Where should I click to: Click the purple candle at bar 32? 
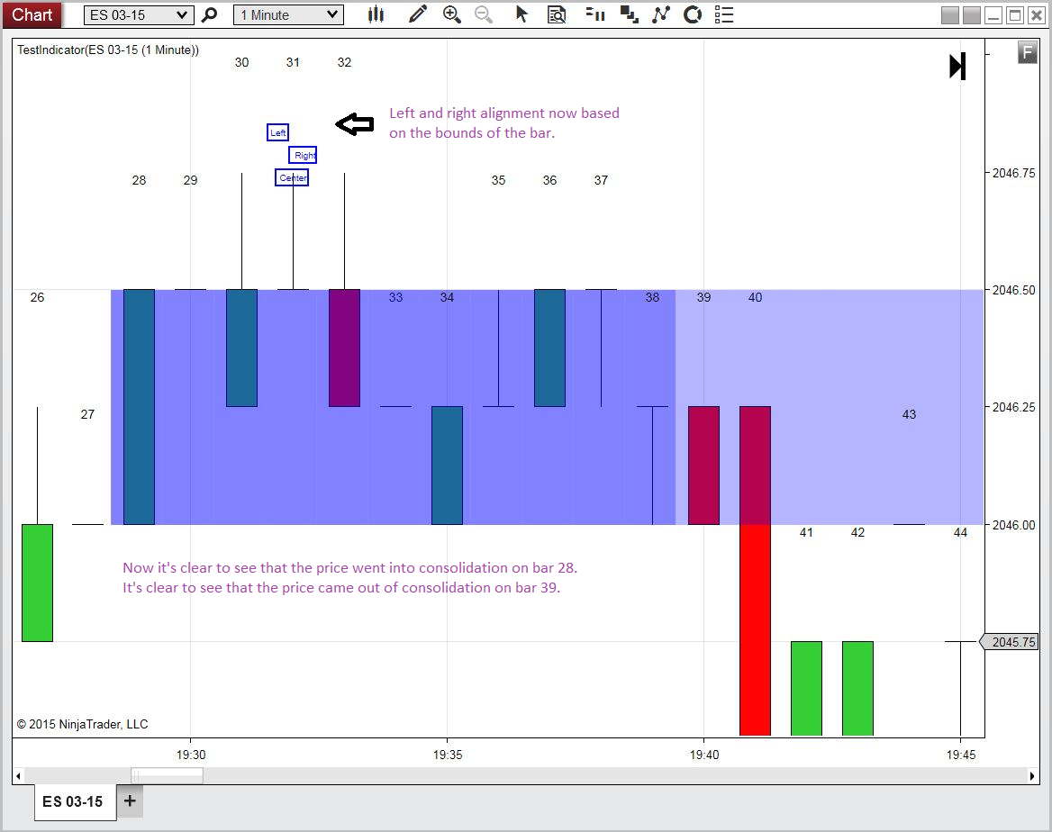coord(344,348)
